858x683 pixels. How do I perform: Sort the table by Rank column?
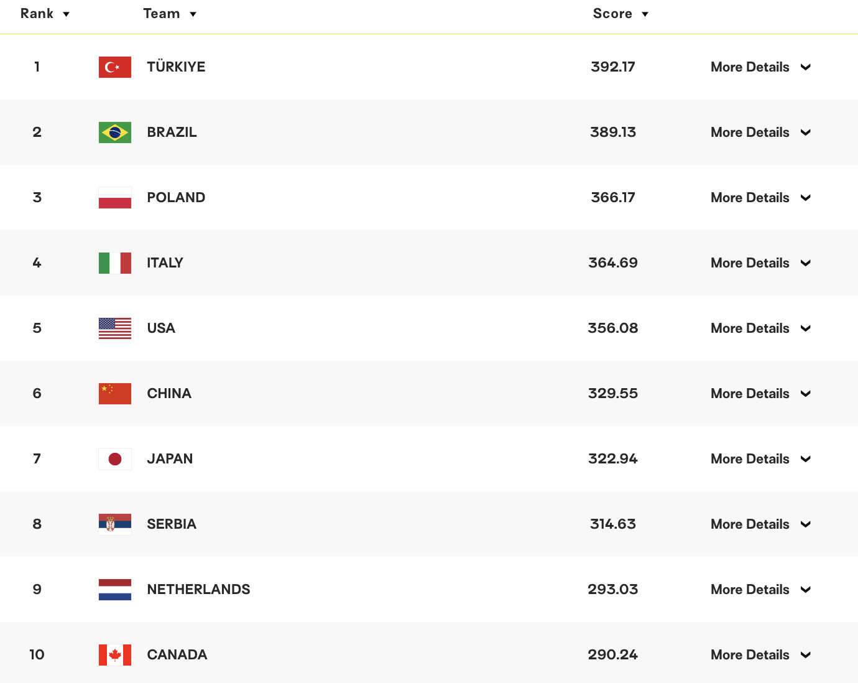point(45,14)
